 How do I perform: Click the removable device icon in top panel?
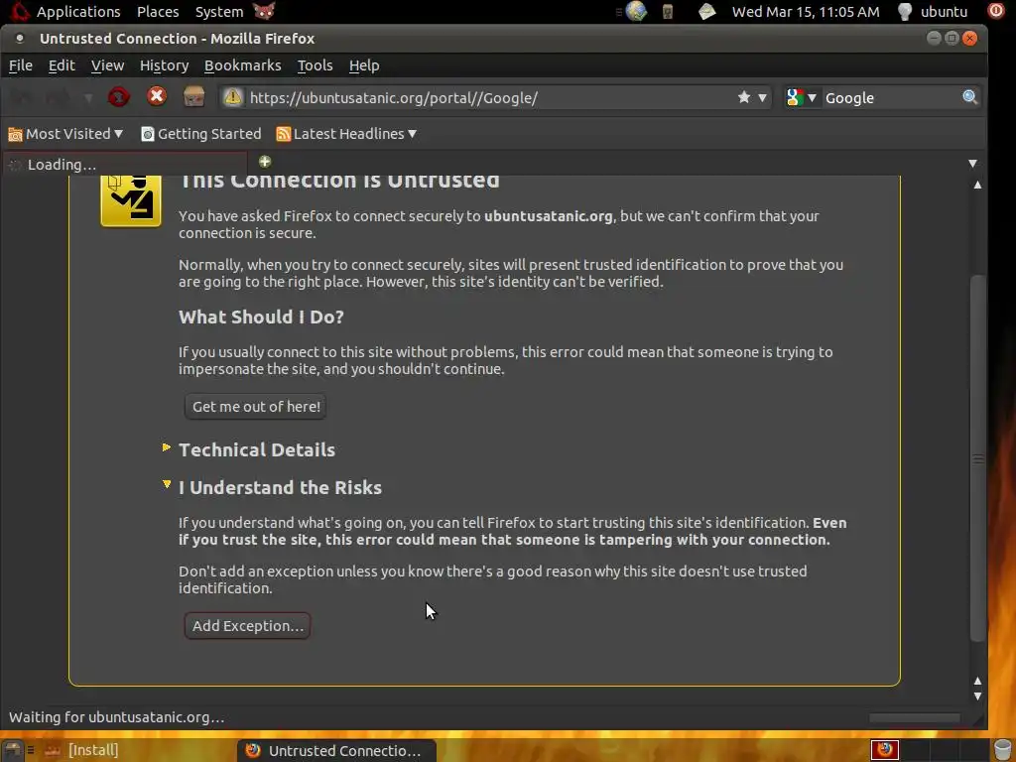click(668, 12)
